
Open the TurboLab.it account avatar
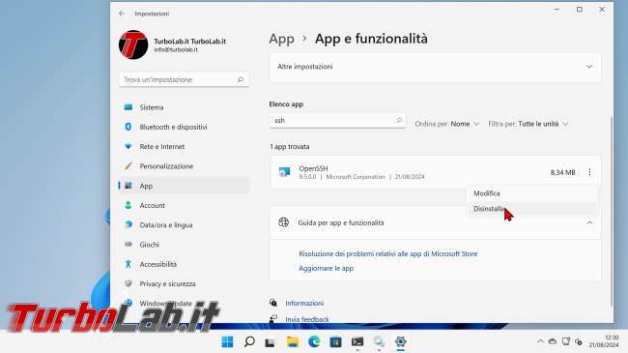pos(133,44)
